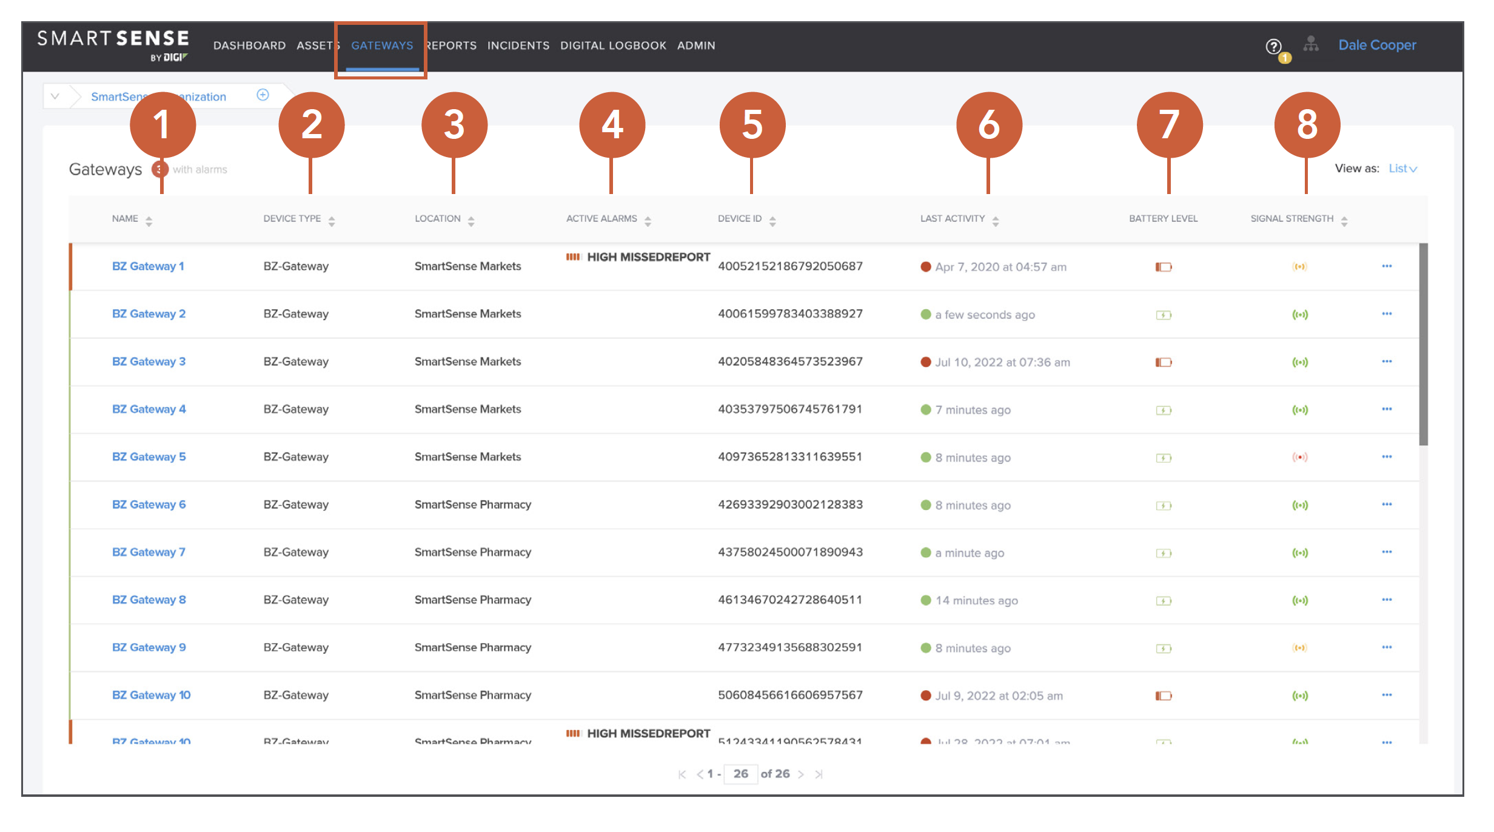Open the Reports tab
Viewport: 1494px width, 832px height.
452,45
